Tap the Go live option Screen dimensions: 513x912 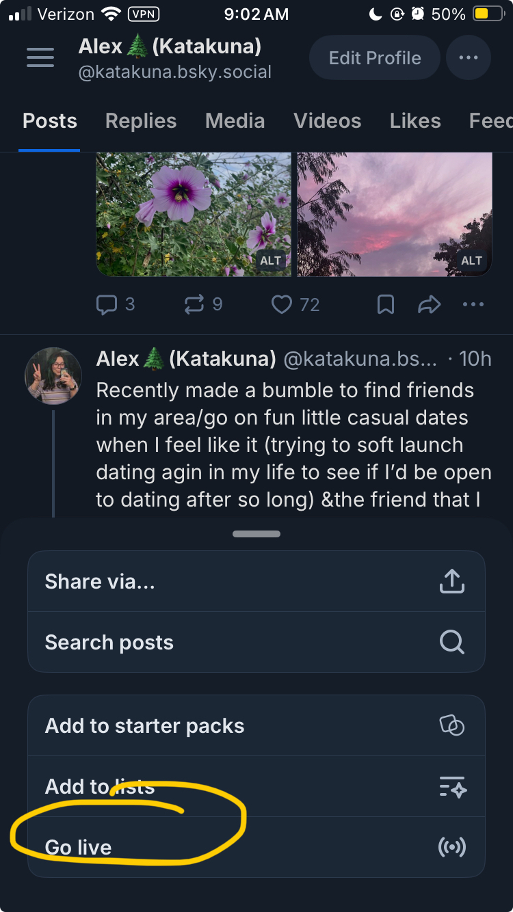point(256,848)
